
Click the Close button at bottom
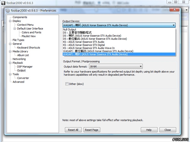168,130
